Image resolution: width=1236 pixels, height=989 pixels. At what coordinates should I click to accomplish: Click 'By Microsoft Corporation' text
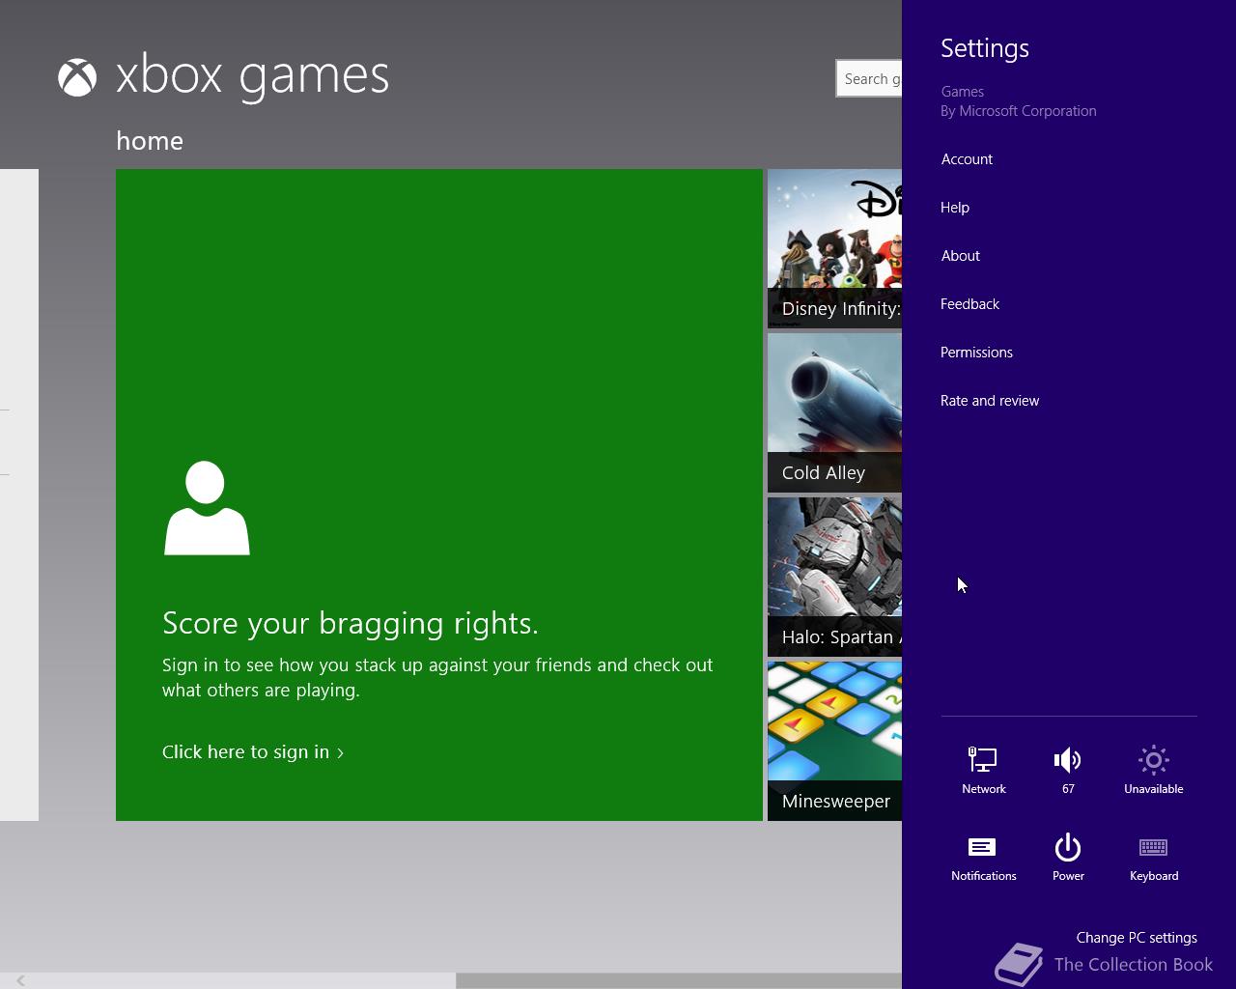1019,111
